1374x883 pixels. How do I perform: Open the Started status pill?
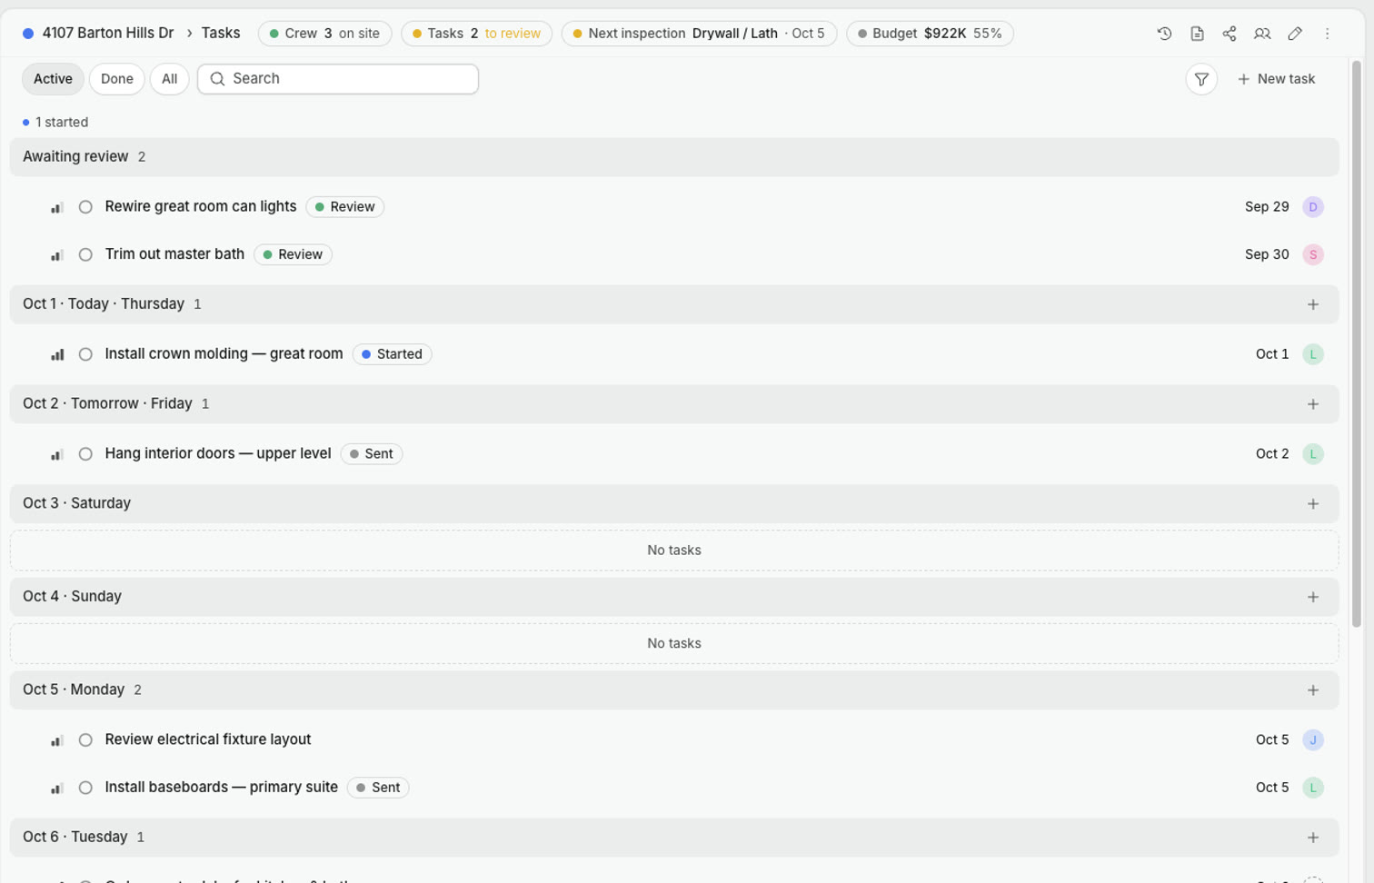point(392,354)
